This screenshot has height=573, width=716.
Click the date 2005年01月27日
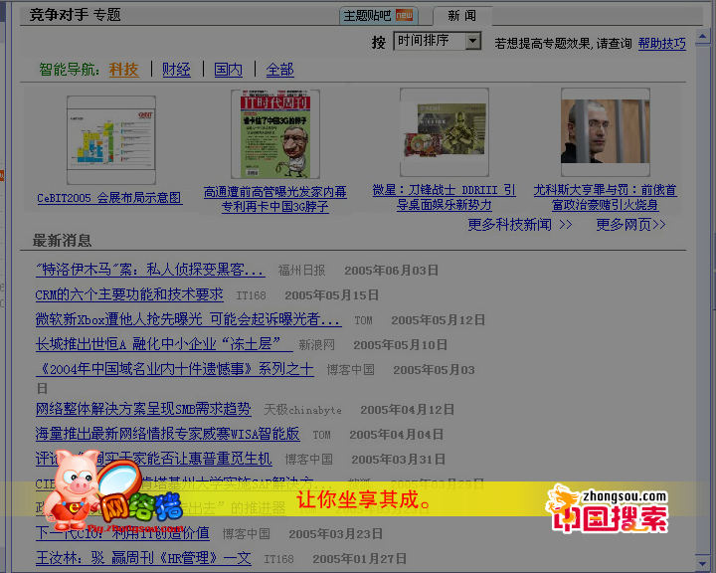(359, 559)
